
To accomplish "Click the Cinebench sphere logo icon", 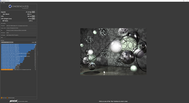I will (x=10, y=6).
